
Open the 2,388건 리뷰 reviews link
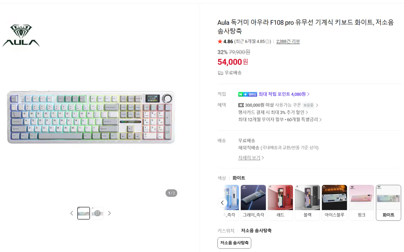point(288,41)
